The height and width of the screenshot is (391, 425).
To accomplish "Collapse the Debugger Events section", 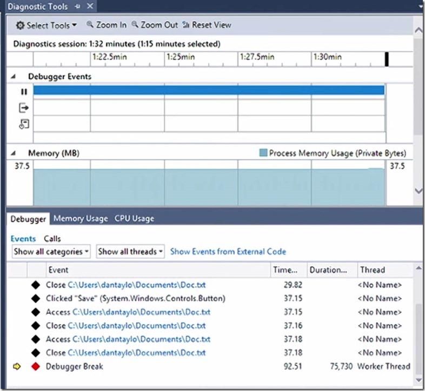I will [13, 77].
